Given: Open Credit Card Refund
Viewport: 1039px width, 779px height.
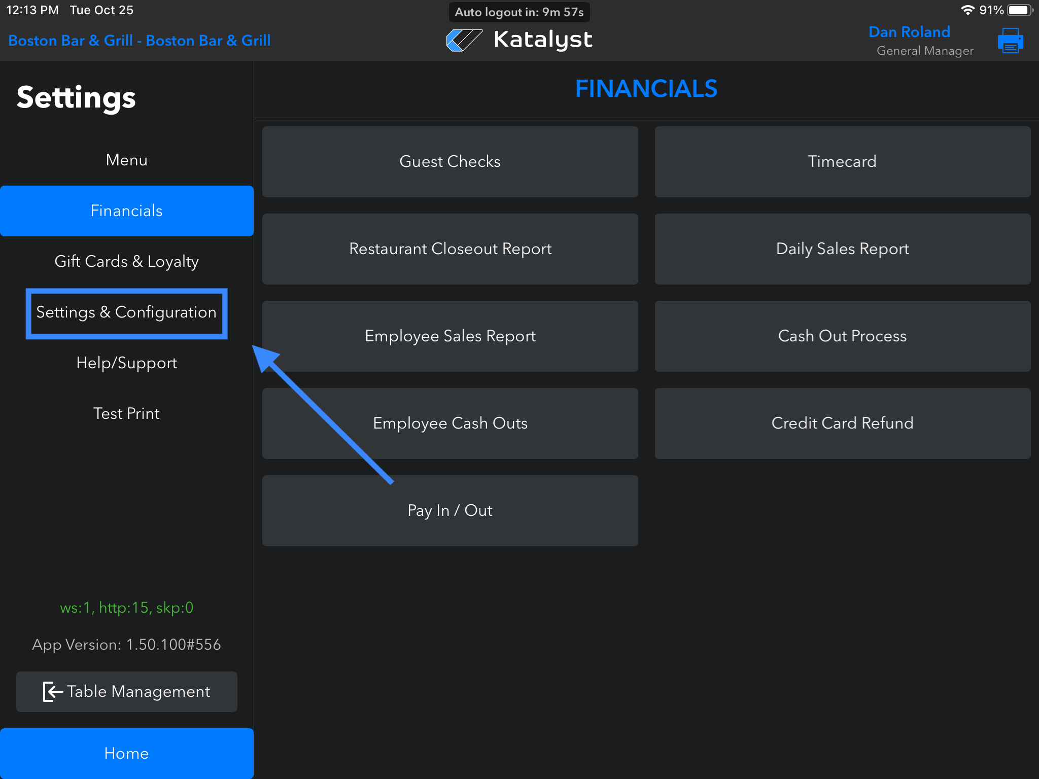Looking at the screenshot, I should point(842,423).
